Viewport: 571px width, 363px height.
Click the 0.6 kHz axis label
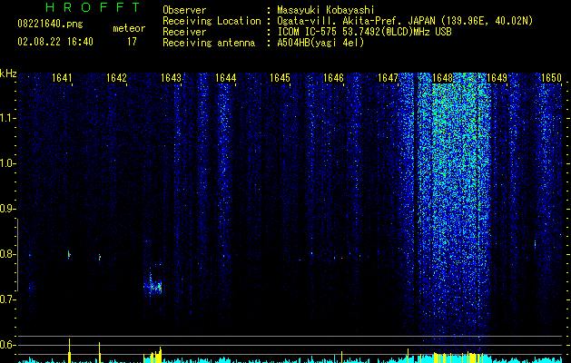tap(7, 345)
